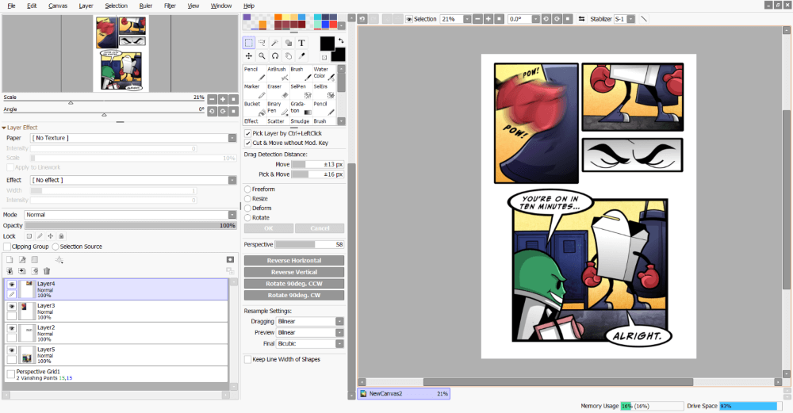The height and width of the screenshot is (413, 793).
Task: Enable Keep Line Width of Shapes
Action: (248, 359)
